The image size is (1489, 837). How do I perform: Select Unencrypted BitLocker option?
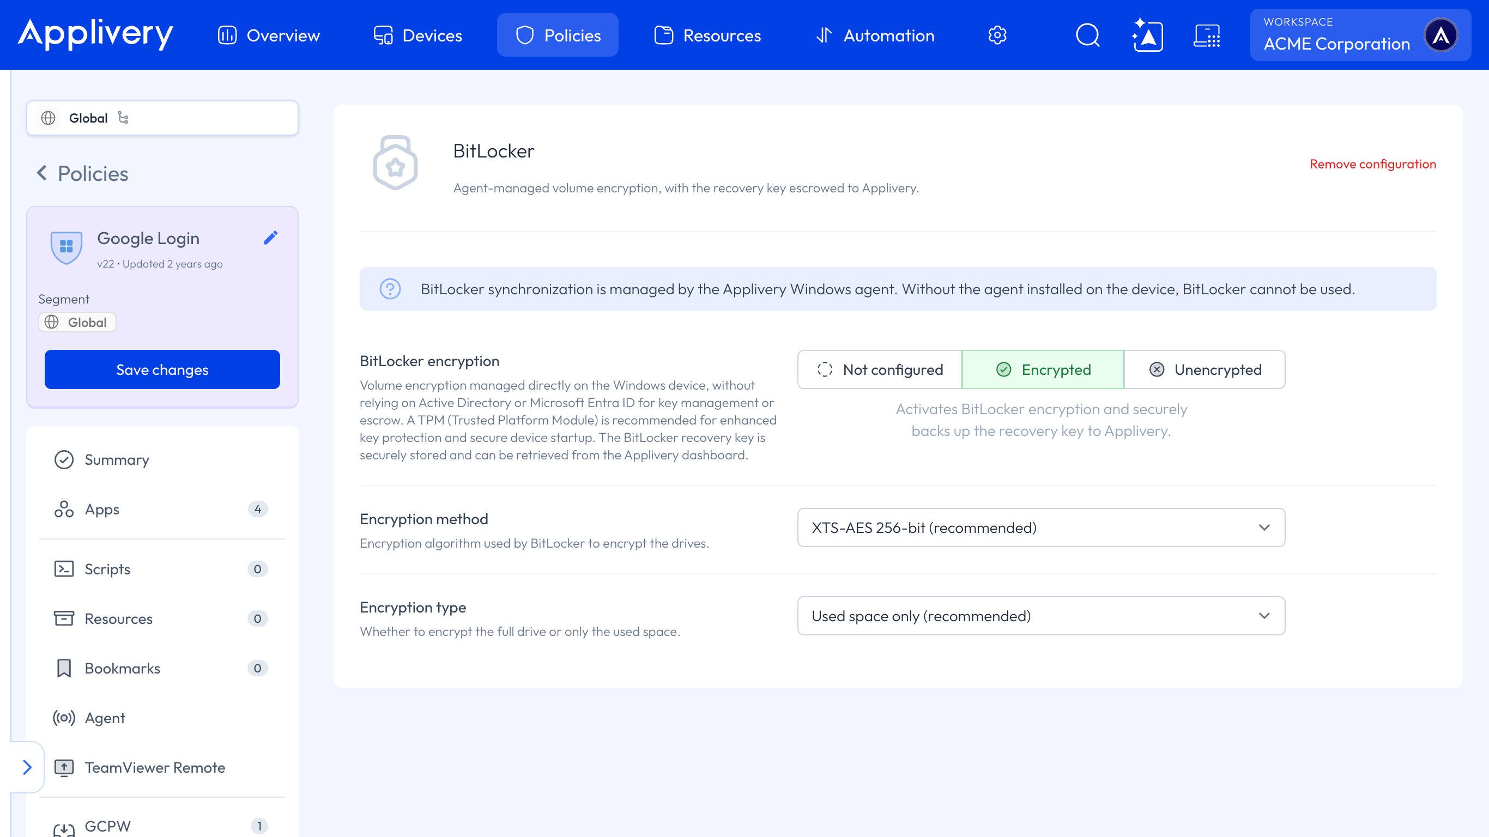point(1204,369)
